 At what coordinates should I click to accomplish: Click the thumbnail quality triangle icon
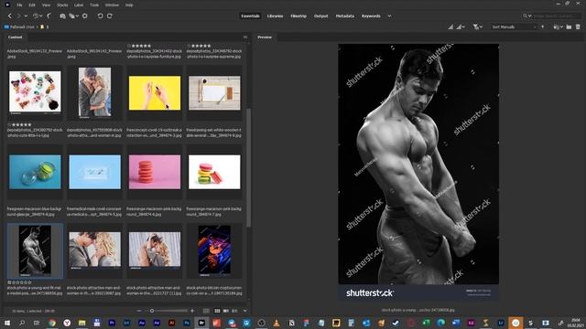click(x=450, y=27)
